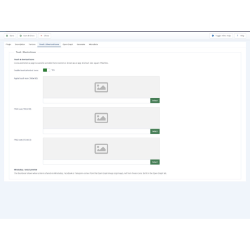Toggle the Enable touch/shortcut icons switch

pyautogui.click(x=46, y=70)
